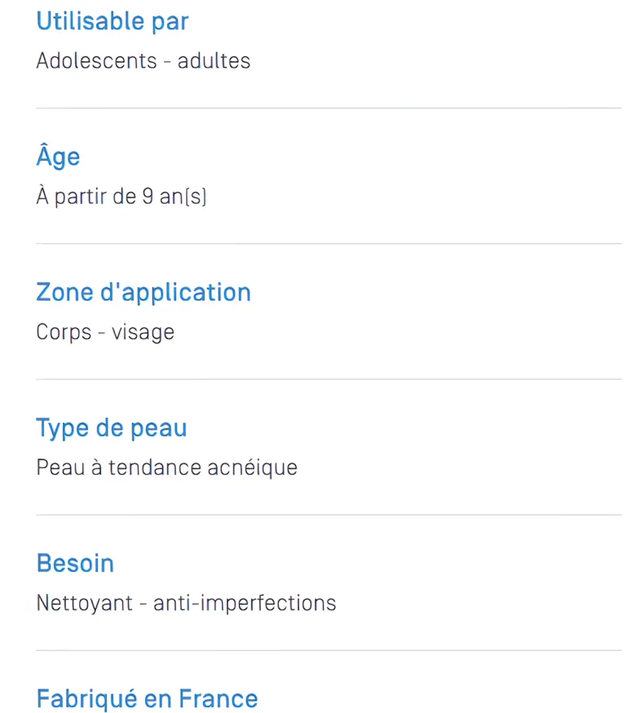The height and width of the screenshot is (713, 636).
Task: Click the number 9 in the age row
Action: (148, 197)
